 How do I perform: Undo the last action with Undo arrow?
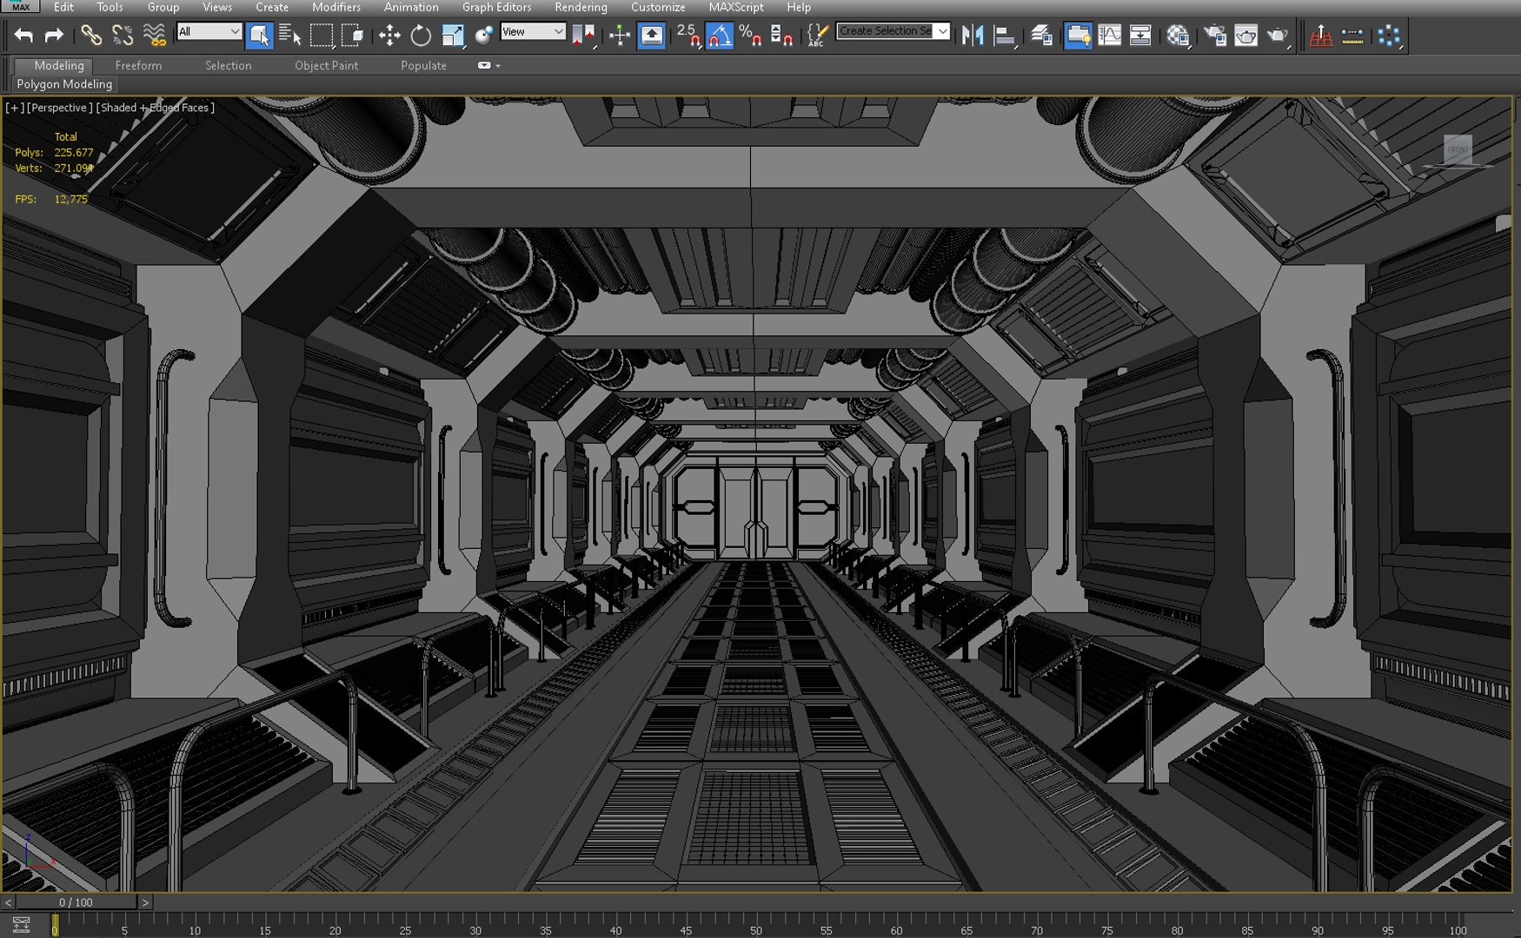(x=24, y=36)
